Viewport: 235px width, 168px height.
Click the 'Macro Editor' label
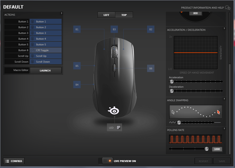coord(21,70)
